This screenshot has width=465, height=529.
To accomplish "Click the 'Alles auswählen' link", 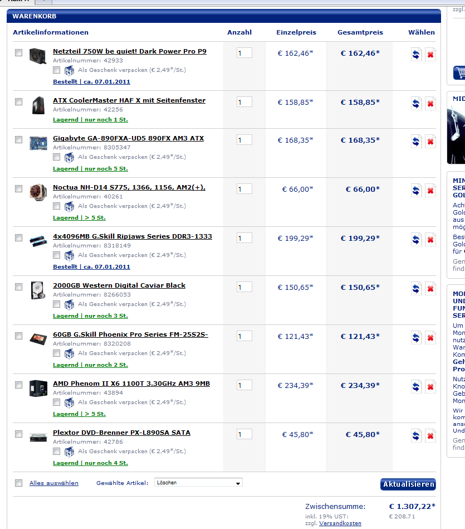I will point(54,483).
